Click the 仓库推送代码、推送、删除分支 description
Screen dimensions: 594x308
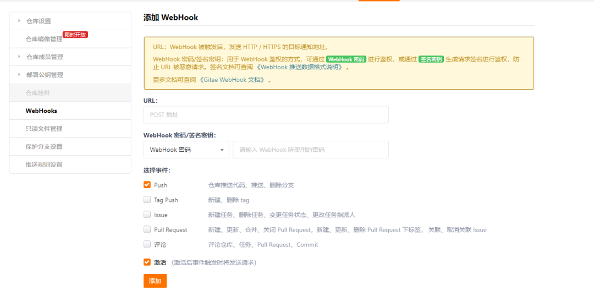tap(251, 185)
